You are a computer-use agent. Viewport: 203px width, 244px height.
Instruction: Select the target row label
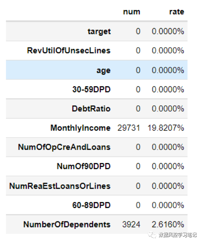point(99,31)
